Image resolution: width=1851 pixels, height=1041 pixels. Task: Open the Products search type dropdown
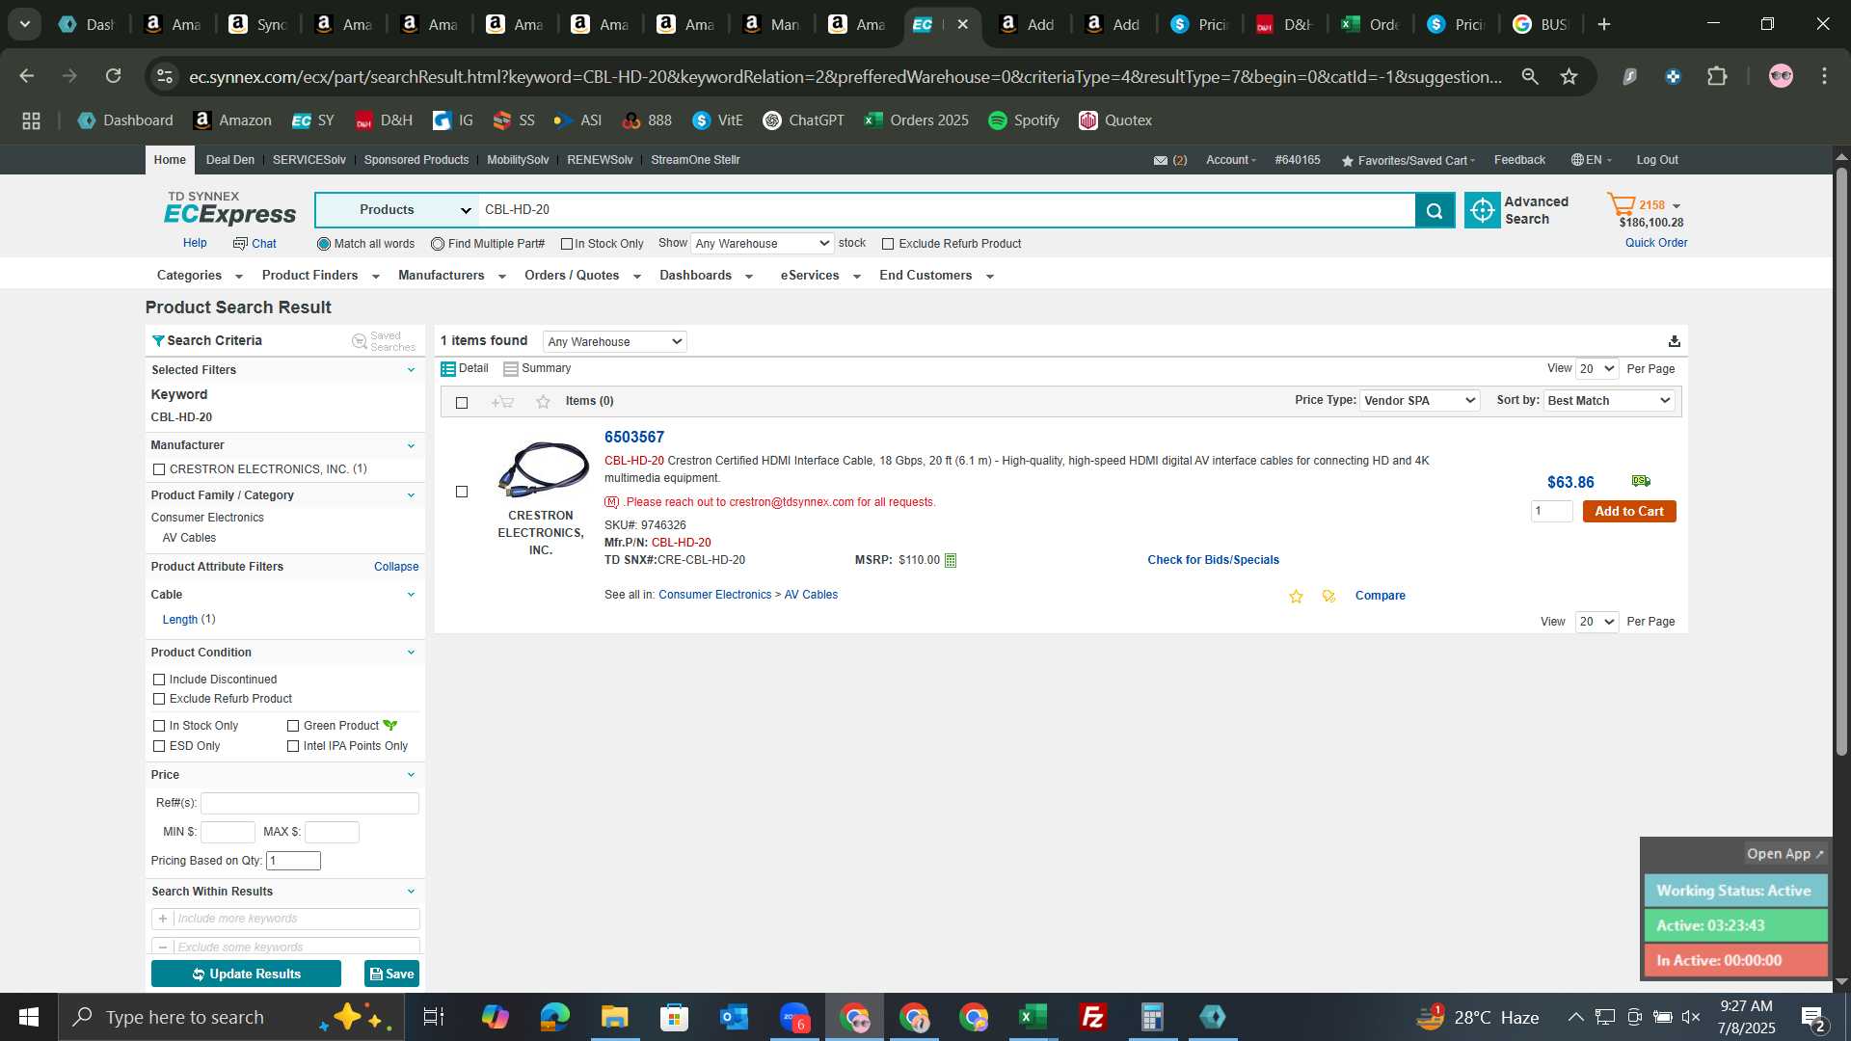tap(396, 210)
